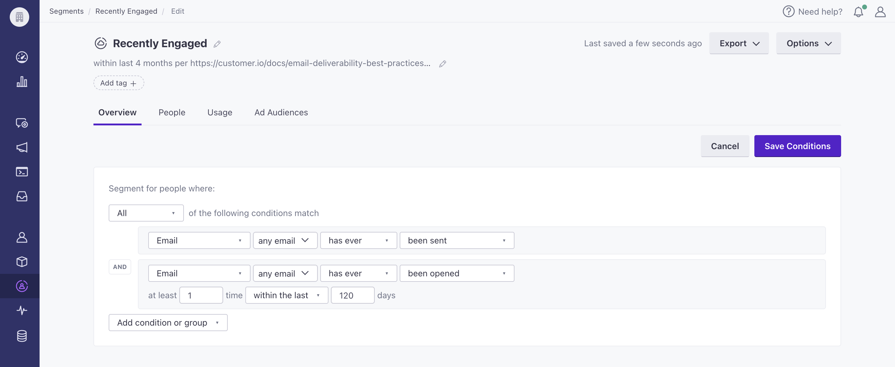The height and width of the screenshot is (367, 895).
Task: Open the been opened dropdown
Action: (x=457, y=274)
